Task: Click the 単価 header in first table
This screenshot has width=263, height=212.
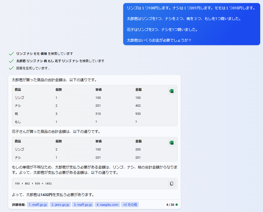Action: (98, 90)
